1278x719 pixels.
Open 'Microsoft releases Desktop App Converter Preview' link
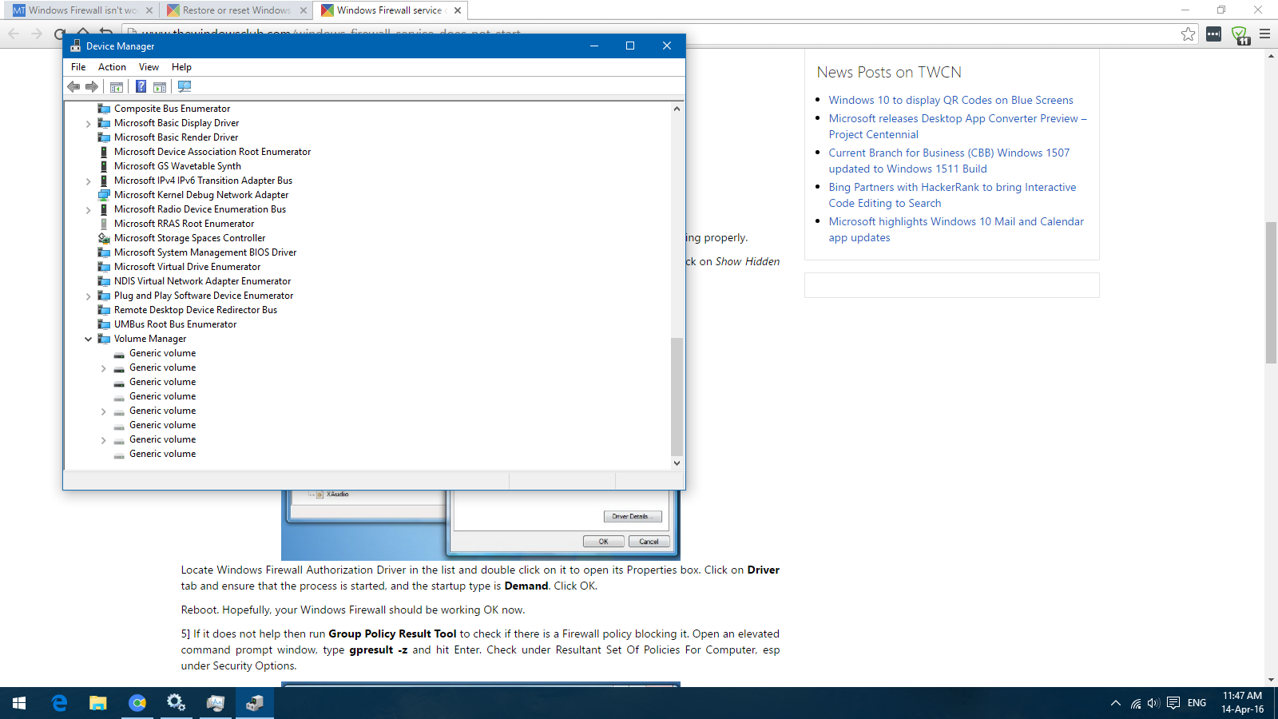[958, 126]
